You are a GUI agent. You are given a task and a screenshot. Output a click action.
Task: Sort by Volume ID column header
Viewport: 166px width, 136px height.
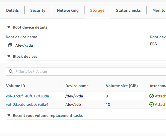click(x=16, y=86)
